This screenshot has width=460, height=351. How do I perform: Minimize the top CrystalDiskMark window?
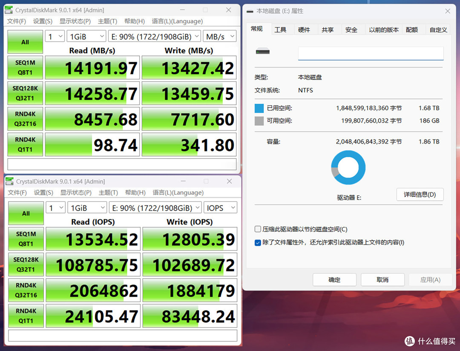coord(182,10)
